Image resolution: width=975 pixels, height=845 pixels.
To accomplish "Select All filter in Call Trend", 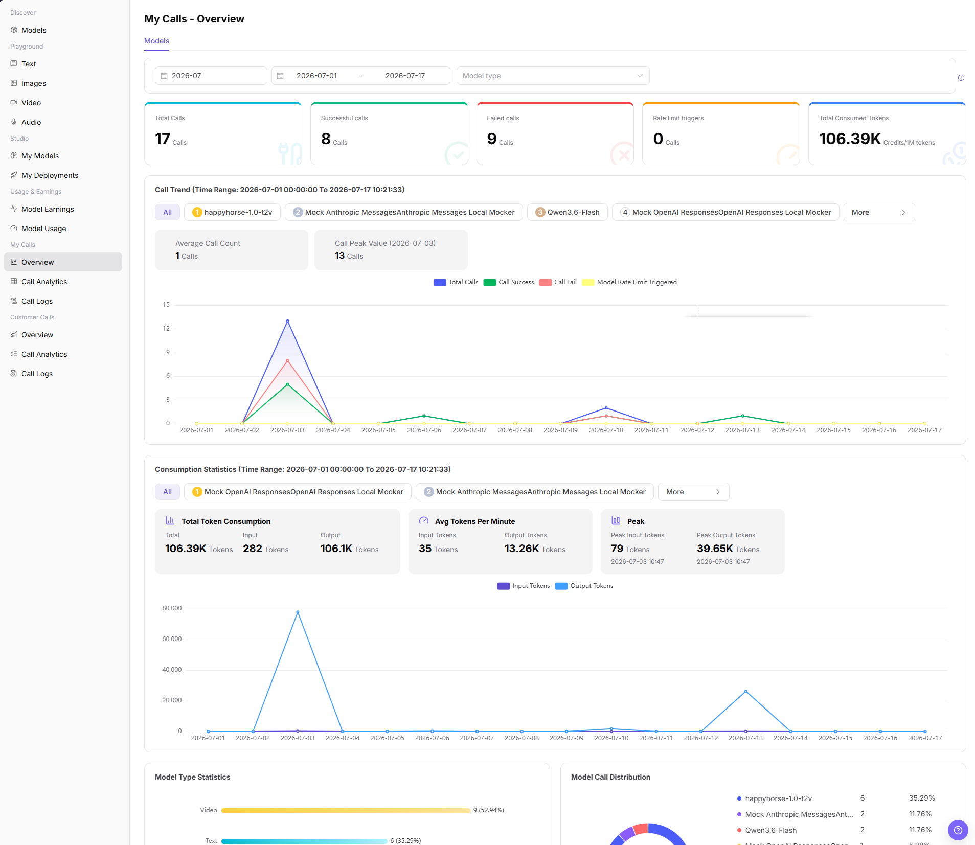I will click(167, 212).
